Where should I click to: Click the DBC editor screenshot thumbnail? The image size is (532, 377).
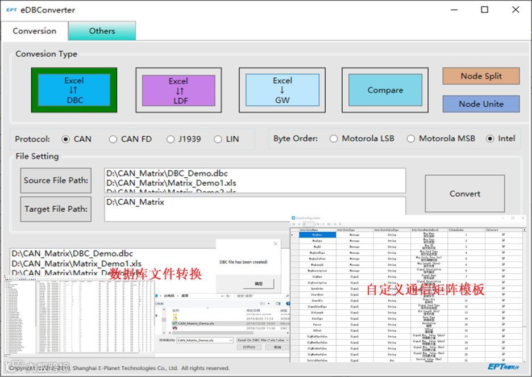pyautogui.click(x=78, y=317)
